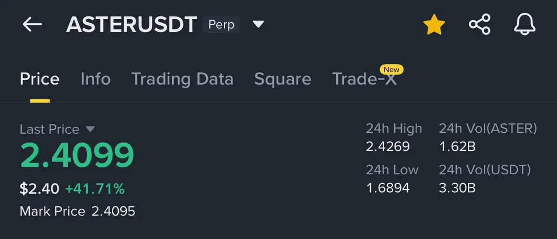The height and width of the screenshot is (239, 557).
Task: Open the Trade-X tab
Action: point(364,79)
